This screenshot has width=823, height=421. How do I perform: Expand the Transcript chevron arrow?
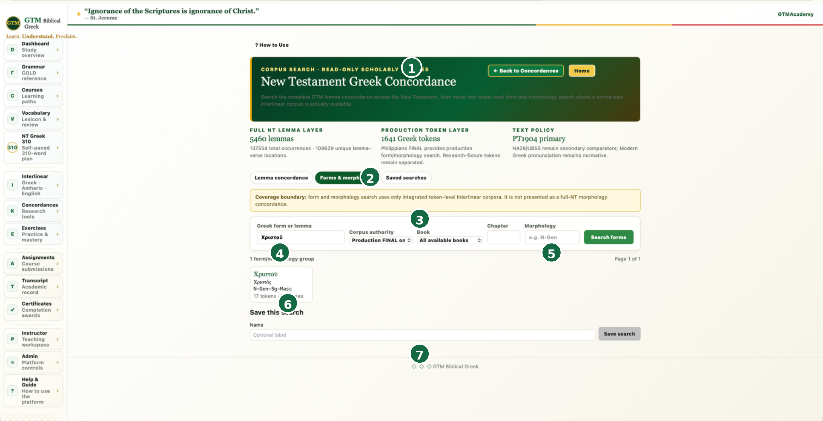[57, 287]
